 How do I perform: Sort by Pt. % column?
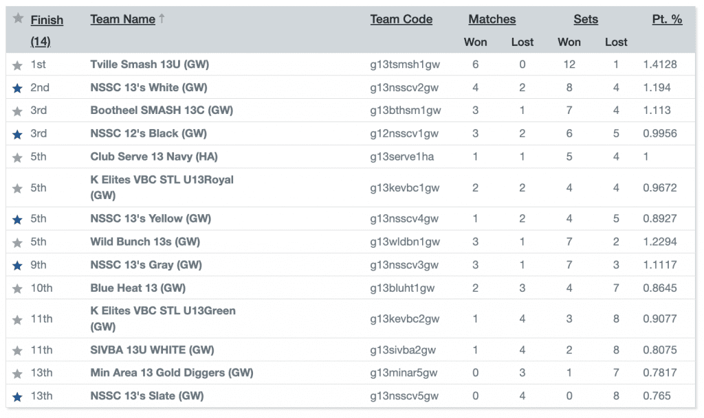pyautogui.click(x=667, y=19)
